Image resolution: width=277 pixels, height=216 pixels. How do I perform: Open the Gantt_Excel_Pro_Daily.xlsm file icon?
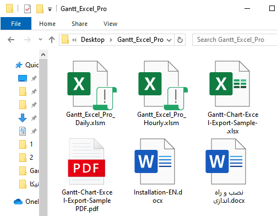click(92, 85)
